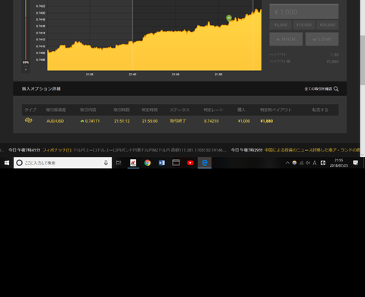The image size is (365, 297).
Task: Click the Fibonacci news ticker headline
Action: point(57,150)
